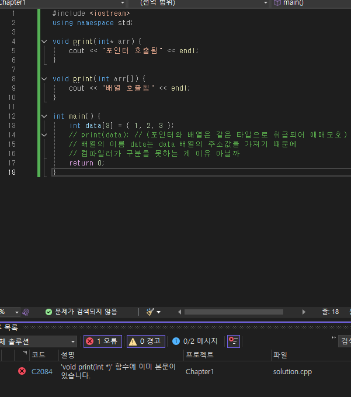Open the zoom percentage dropdown

(17, 312)
